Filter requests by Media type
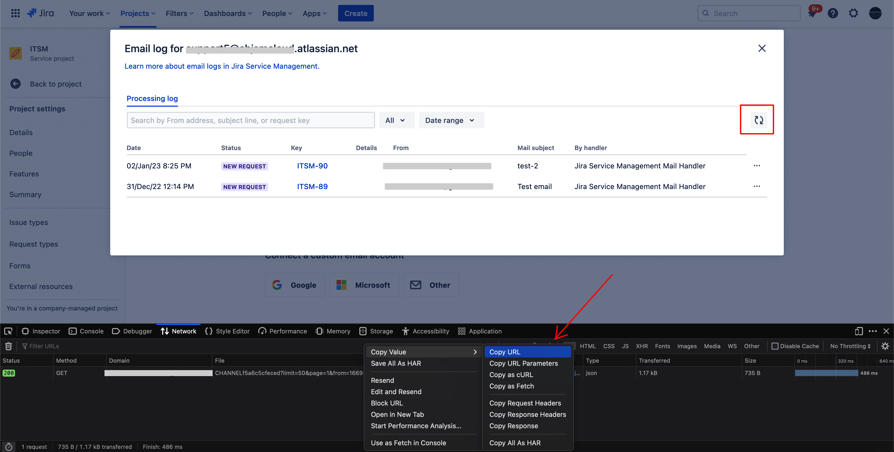Image resolution: width=894 pixels, height=452 pixels. tap(712, 346)
